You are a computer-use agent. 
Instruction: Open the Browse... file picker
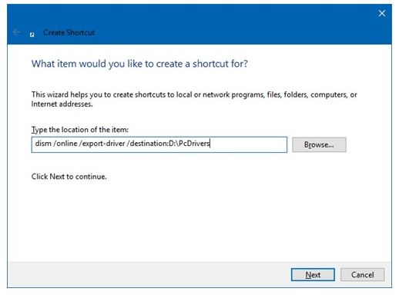(x=319, y=144)
